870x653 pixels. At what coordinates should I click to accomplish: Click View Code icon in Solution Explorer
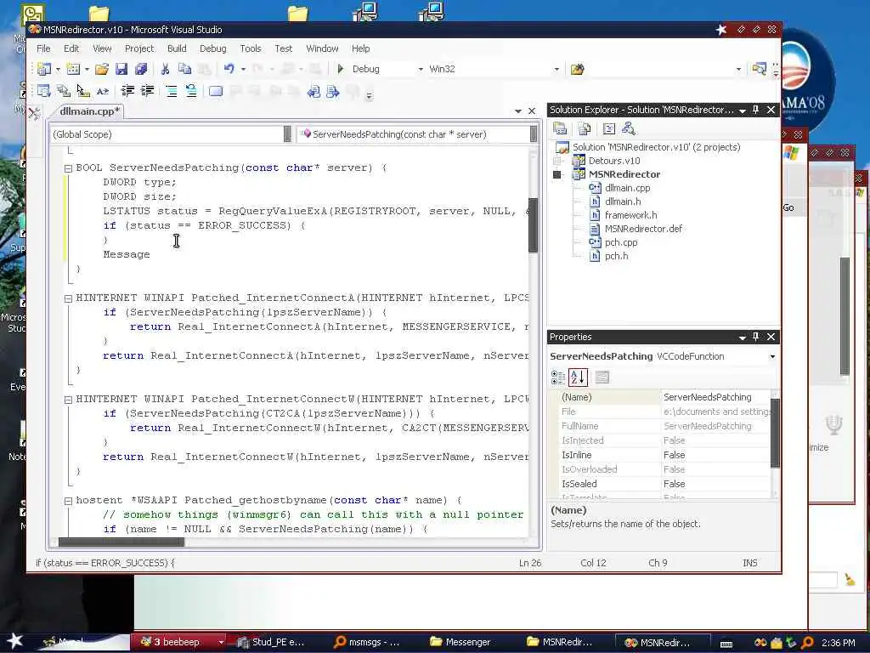(608, 129)
